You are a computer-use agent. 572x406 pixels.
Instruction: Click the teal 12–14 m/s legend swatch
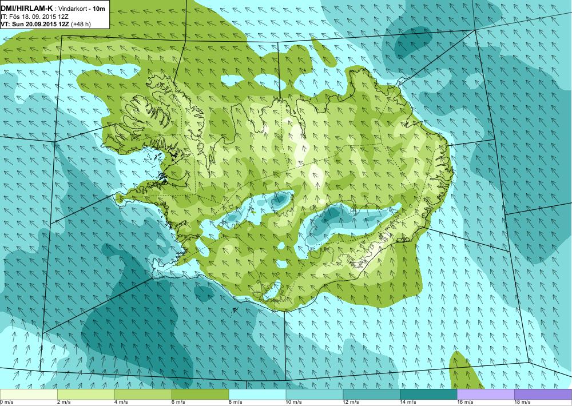point(371,394)
